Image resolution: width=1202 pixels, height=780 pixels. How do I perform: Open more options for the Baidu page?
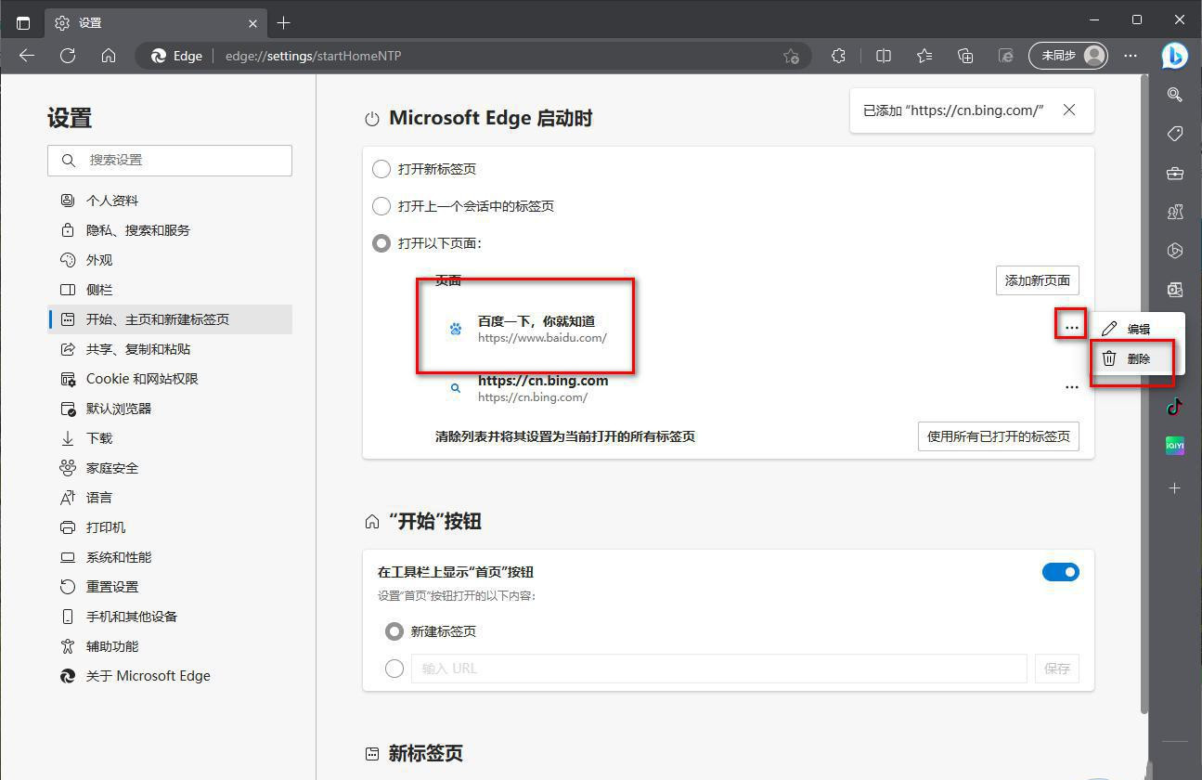1072,327
